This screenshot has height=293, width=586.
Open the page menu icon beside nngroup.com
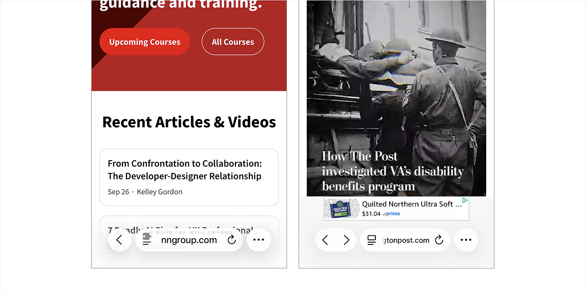click(146, 239)
